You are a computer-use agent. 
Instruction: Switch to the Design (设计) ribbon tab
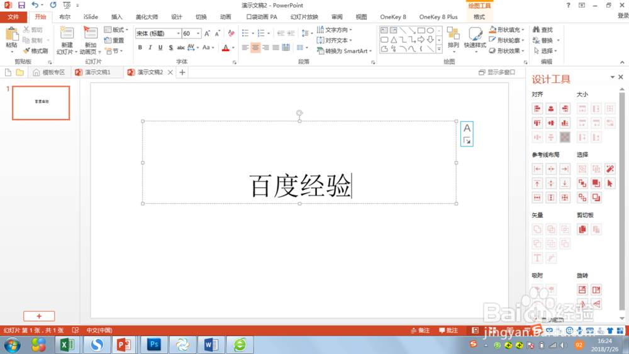tap(177, 17)
